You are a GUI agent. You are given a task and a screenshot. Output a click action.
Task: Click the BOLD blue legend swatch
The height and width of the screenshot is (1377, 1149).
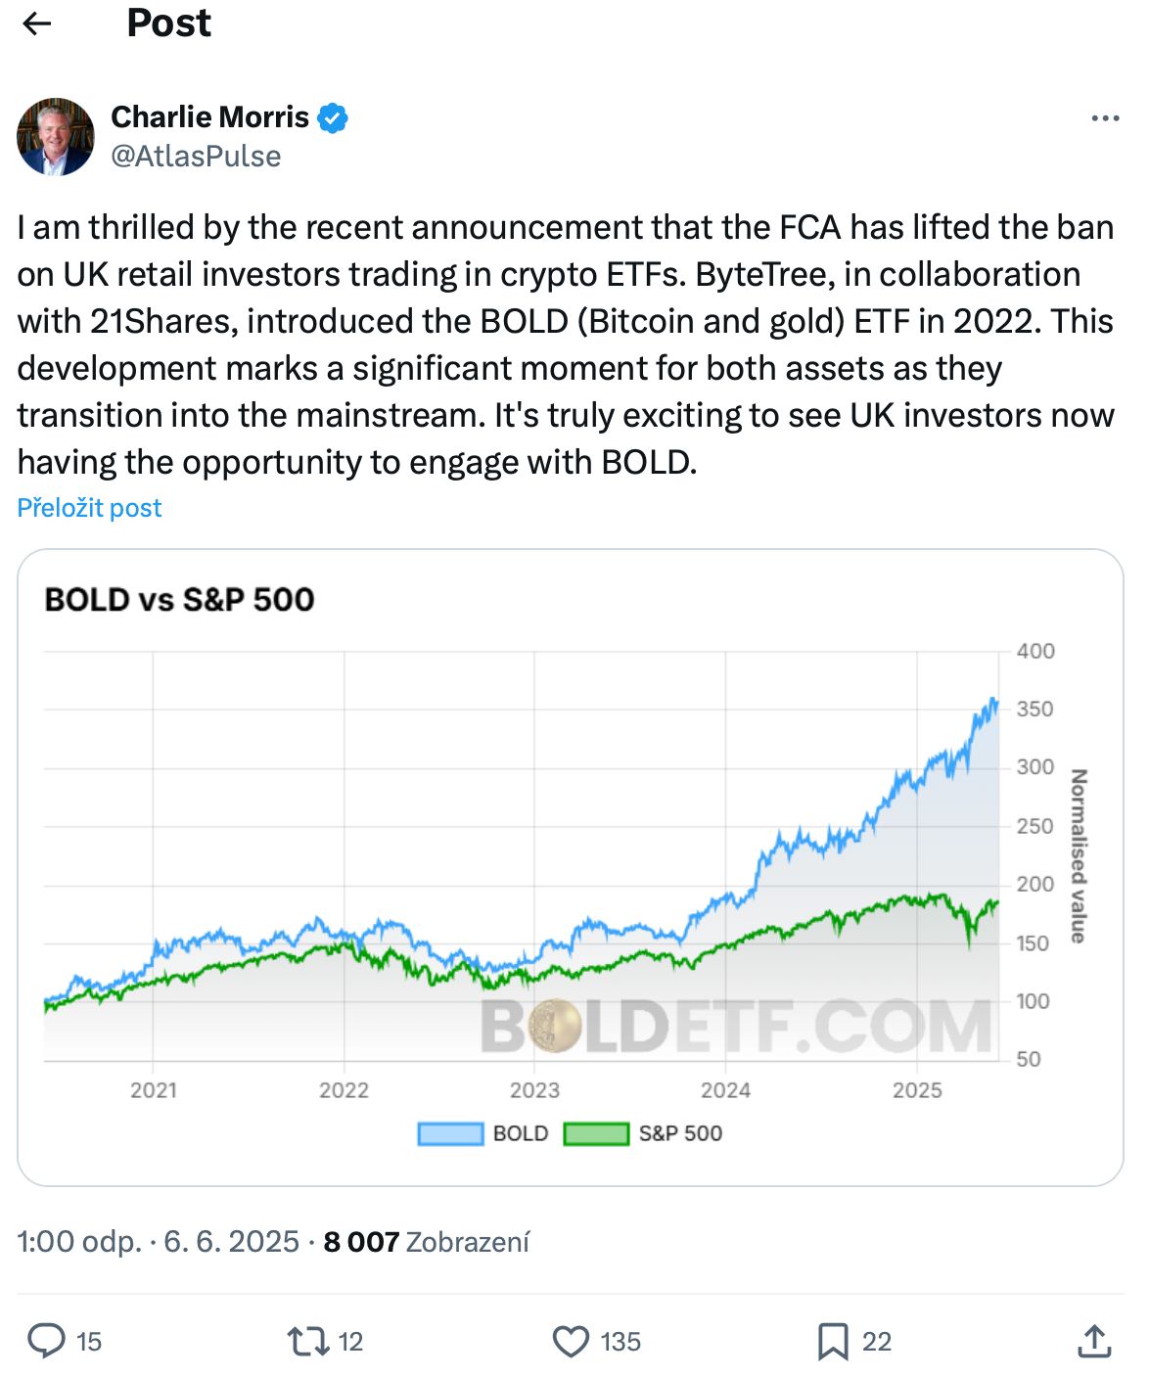[450, 1133]
